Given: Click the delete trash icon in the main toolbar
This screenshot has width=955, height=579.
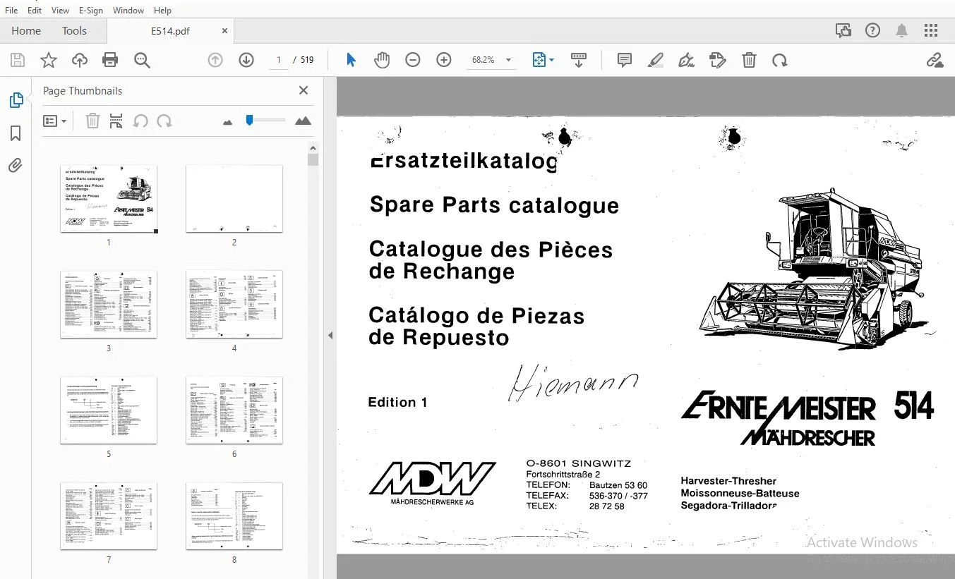Looking at the screenshot, I should pyautogui.click(x=750, y=61).
